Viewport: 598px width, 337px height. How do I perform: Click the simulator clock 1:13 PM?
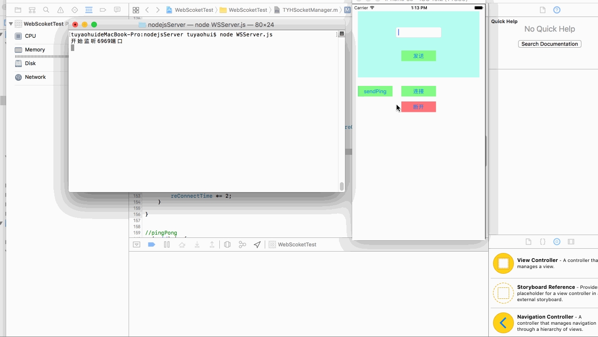[x=419, y=8]
